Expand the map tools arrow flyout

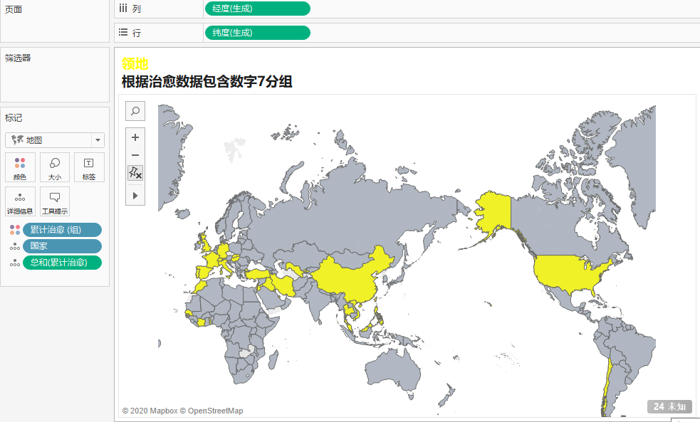coord(135,195)
